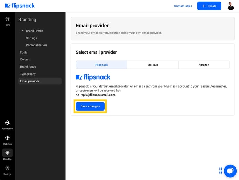Select the Branding diamond icon
Viewport: 239px width, 180px height.
(7, 153)
